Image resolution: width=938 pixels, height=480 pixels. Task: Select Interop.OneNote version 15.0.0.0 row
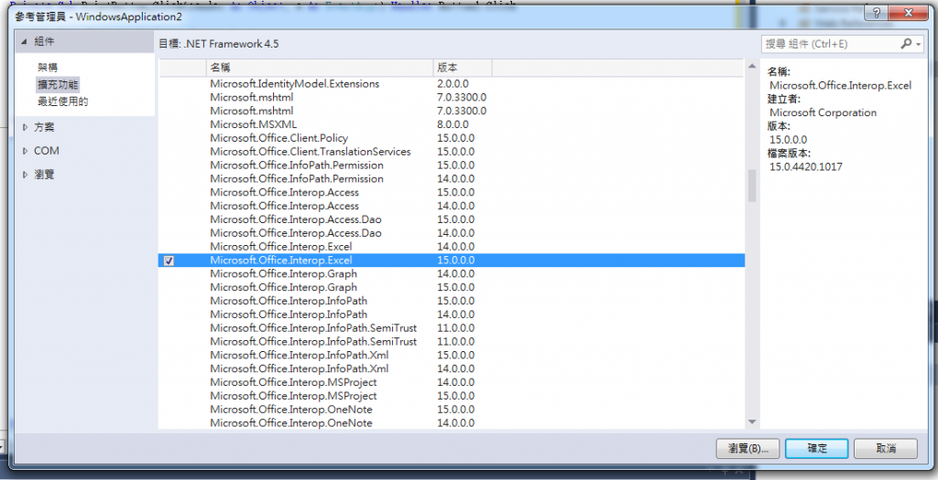tap(451, 410)
